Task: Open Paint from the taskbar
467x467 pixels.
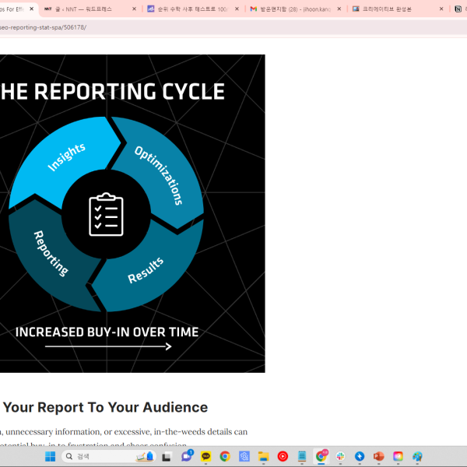Action: click(x=417, y=456)
